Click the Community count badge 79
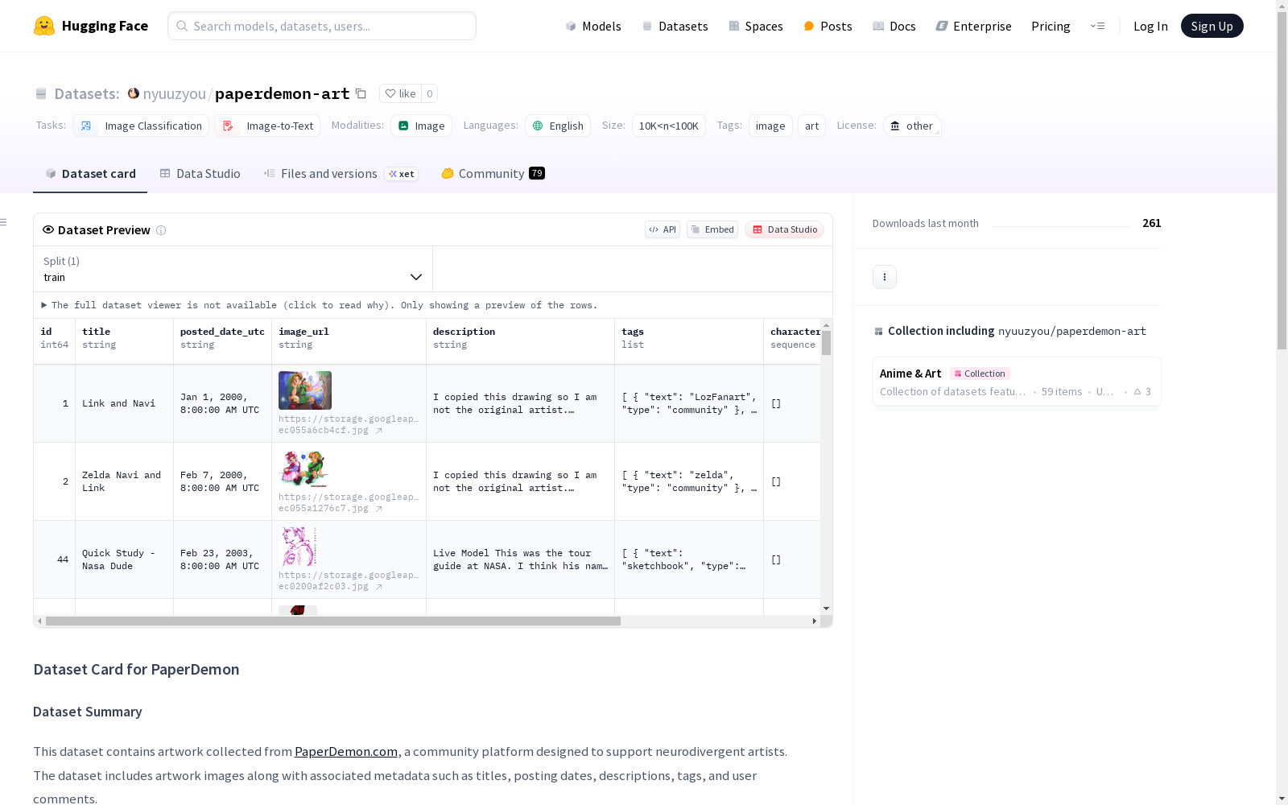 [x=537, y=173]
